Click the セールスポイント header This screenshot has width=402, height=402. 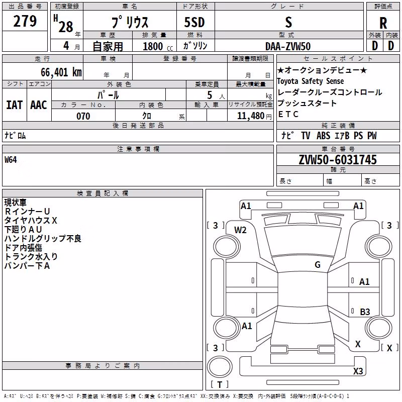click(x=338, y=58)
